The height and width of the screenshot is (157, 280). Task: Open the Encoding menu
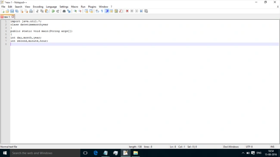point(38,6)
